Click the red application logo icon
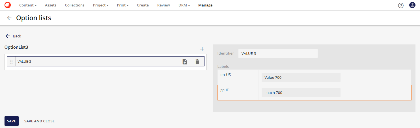 tap(8, 5)
